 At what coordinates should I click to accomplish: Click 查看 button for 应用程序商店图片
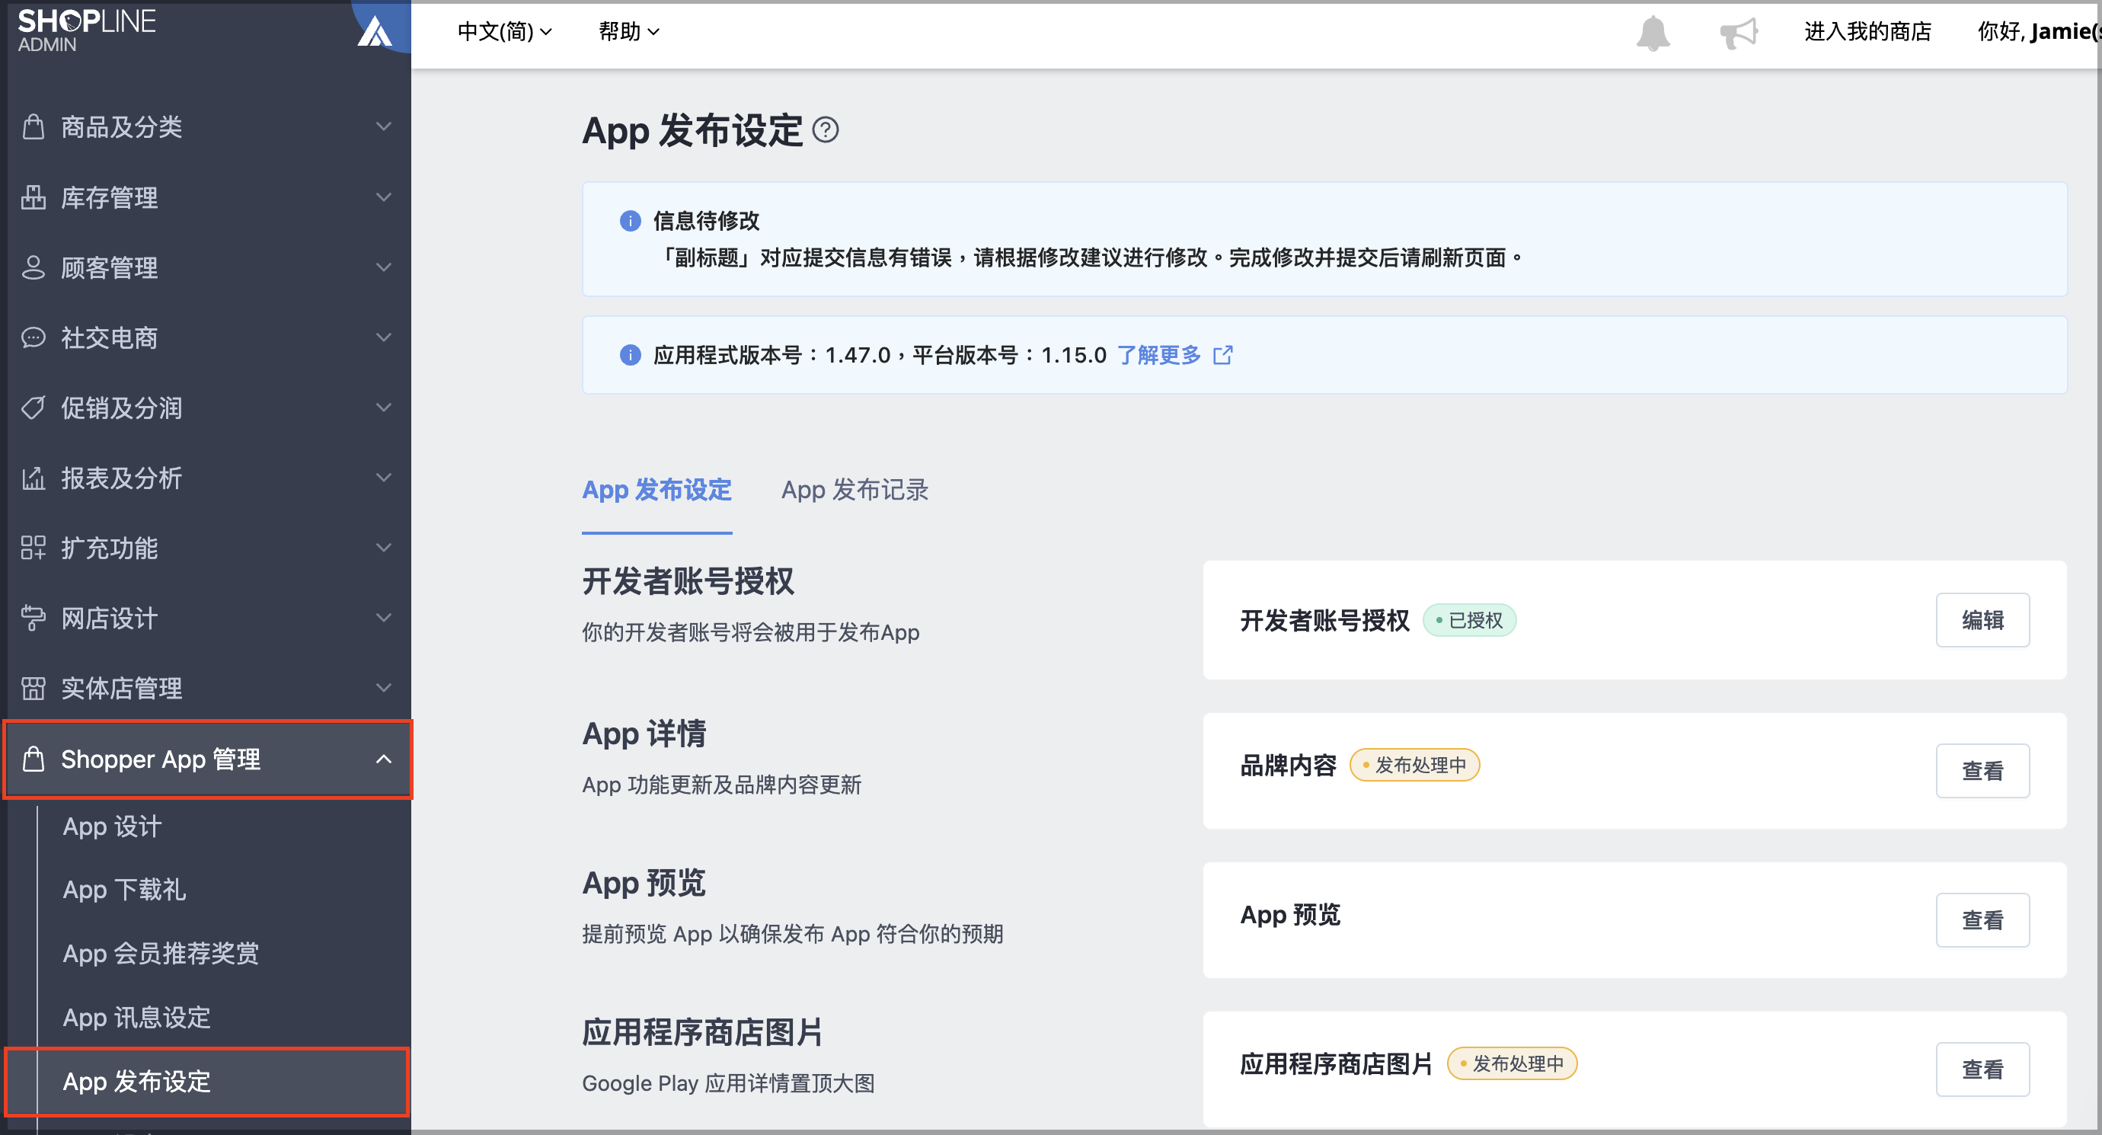tap(1982, 1069)
